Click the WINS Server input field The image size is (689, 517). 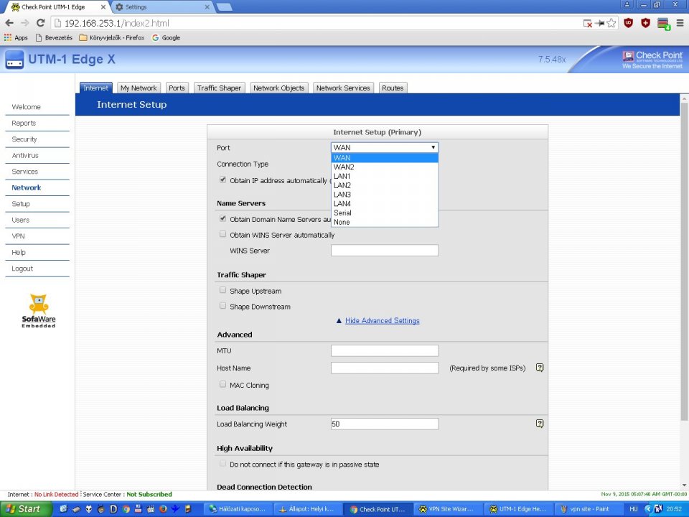point(385,250)
